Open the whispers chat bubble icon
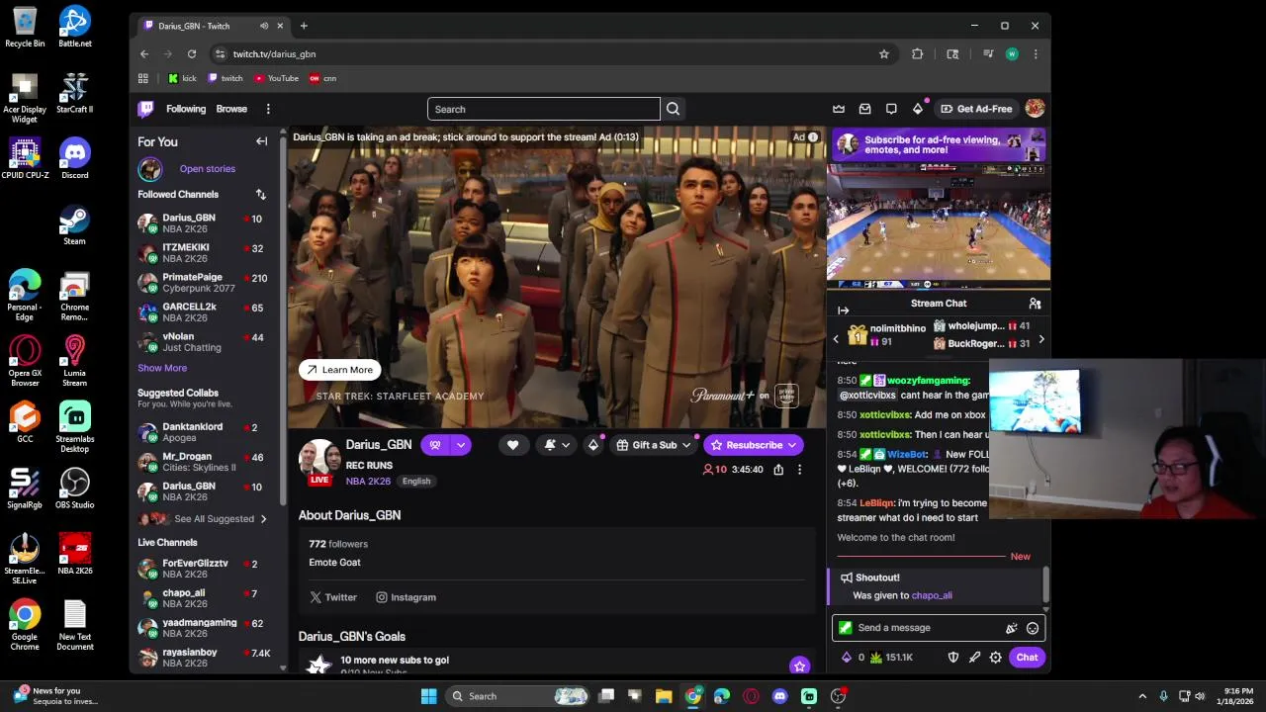Viewport: 1266px width, 712px height. (x=891, y=109)
